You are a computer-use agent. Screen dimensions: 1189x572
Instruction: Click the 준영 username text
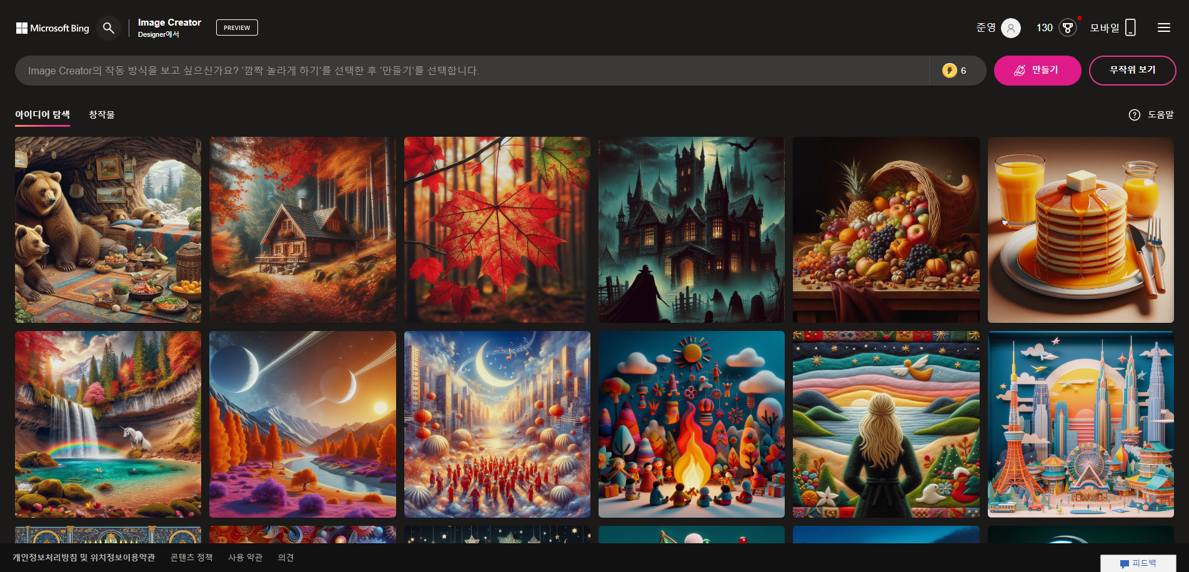pyautogui.click(x=986, y=27)
